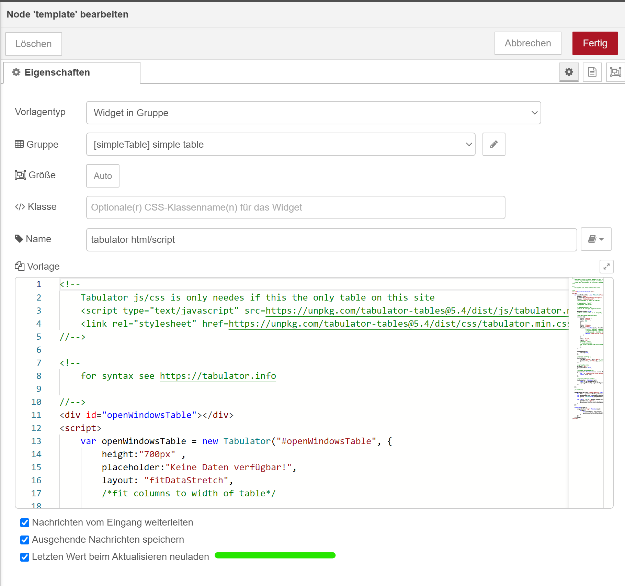
Task: Toggle Ausgehende Nachrichten speichern
Action: coord(25,540)
